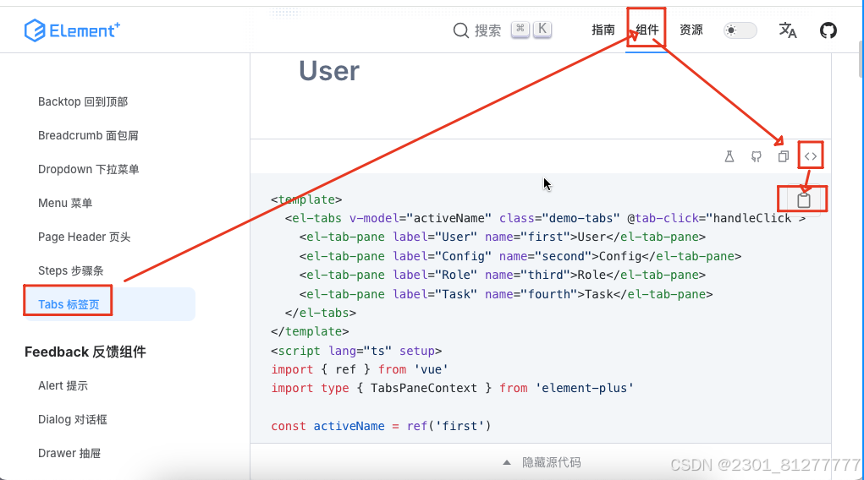Viewport: 864px width, 480px height.
Task: Click the K shortcut key badge
Action: coord(542,30)
